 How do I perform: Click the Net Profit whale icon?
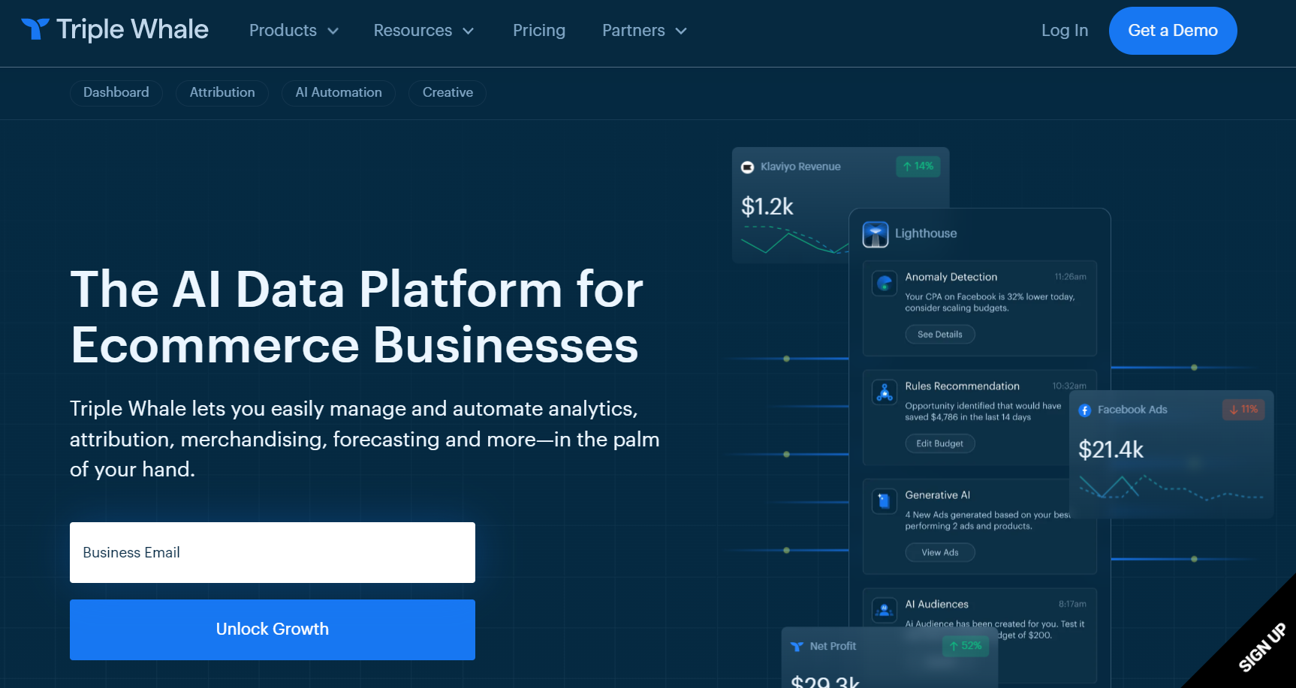click(797, 647)
